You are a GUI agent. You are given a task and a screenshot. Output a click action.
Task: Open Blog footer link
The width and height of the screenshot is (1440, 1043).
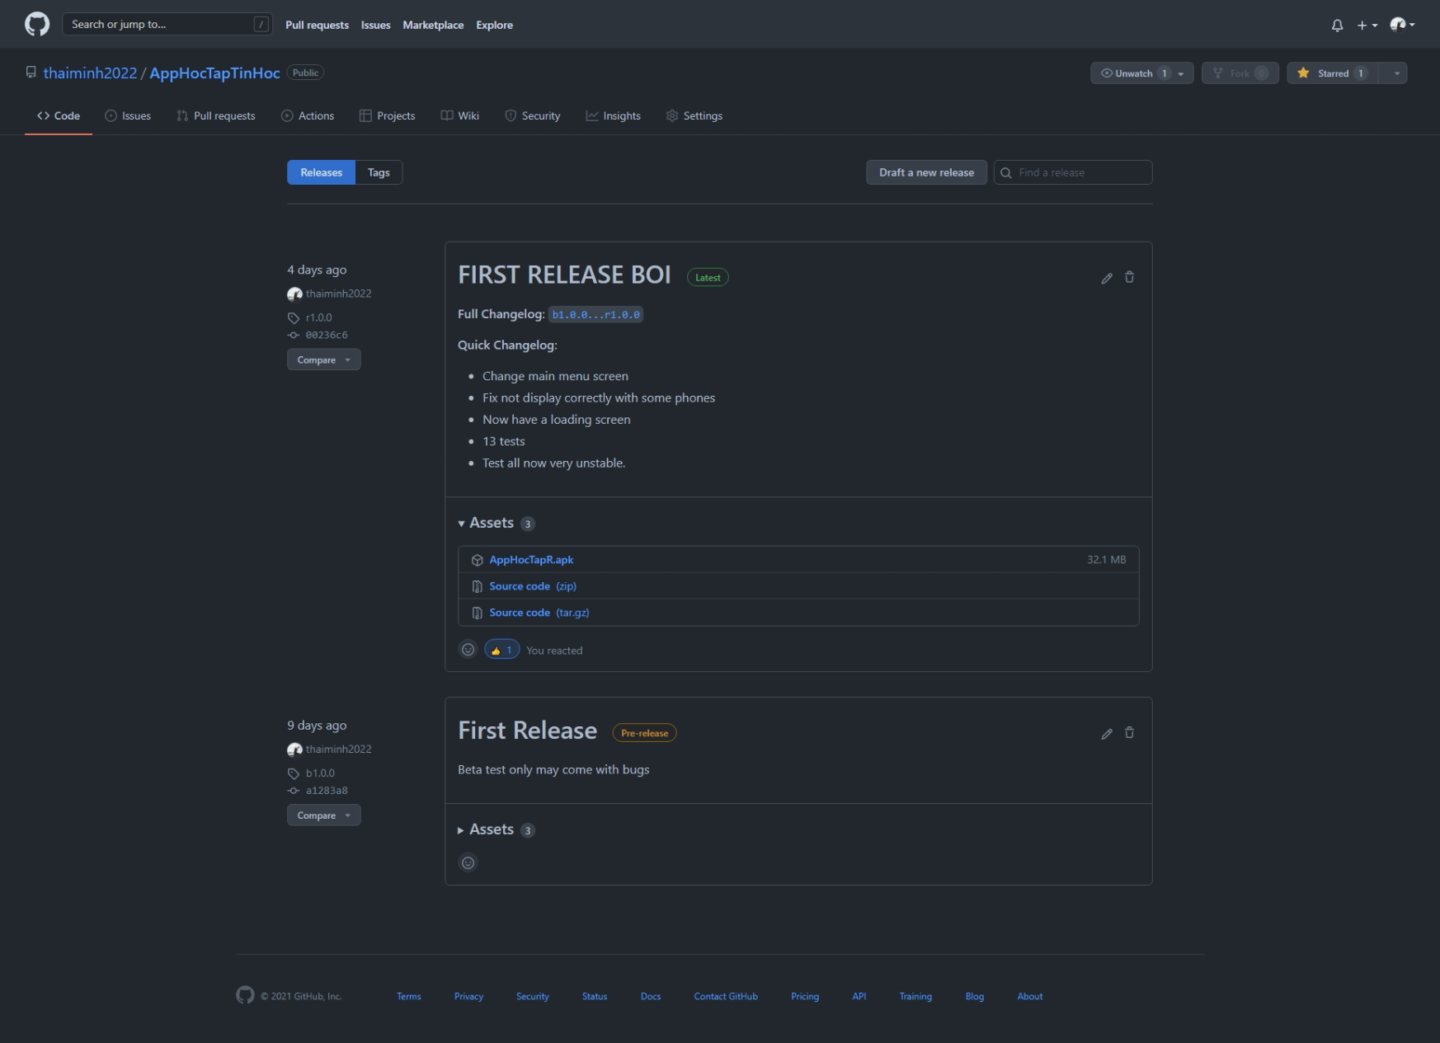click(975, 996)
